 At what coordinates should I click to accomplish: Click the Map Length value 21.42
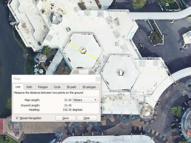coord(68,100)
